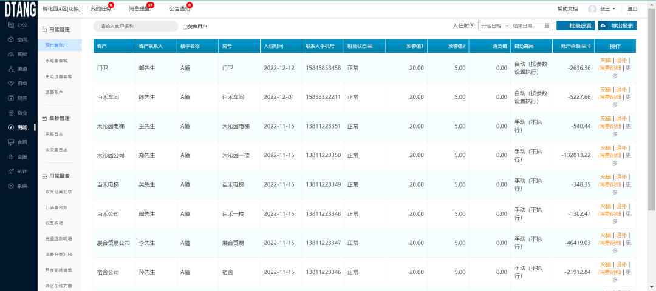The height and width of the screenshot is (291, 656).
Task: Open 采集日志 in the side menu
Action: 54,135
